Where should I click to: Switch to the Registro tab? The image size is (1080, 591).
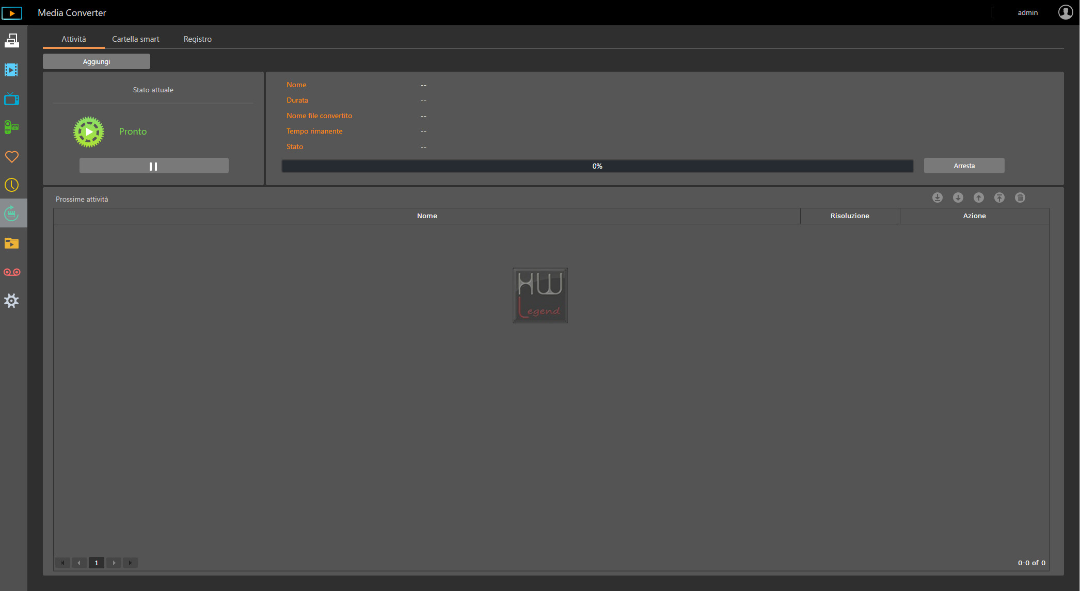click(198, 39)
